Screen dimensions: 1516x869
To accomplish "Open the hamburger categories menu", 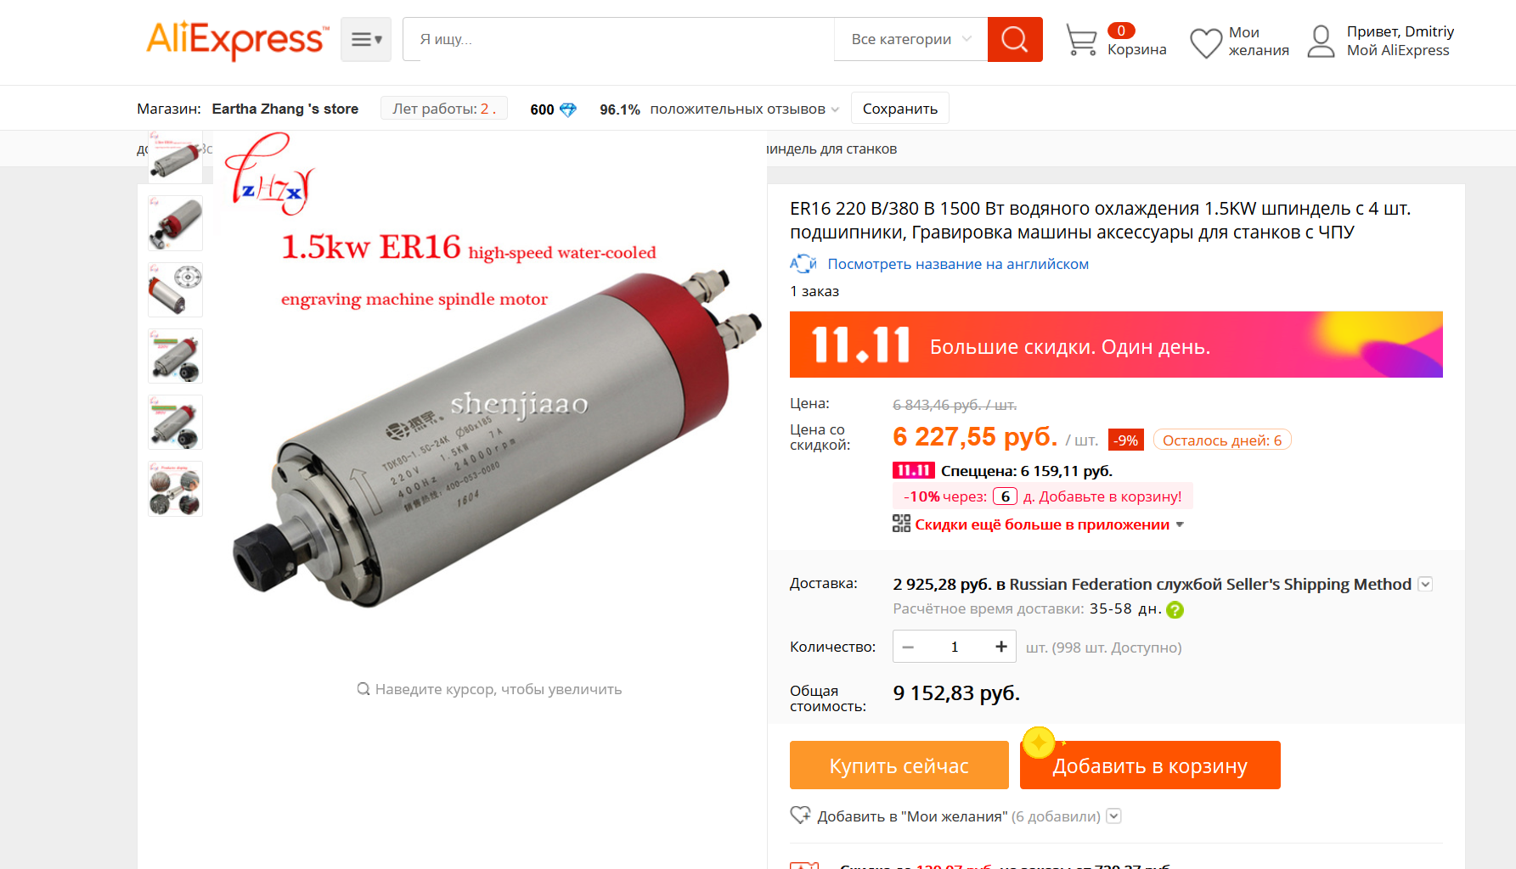I will coord(366,39).
